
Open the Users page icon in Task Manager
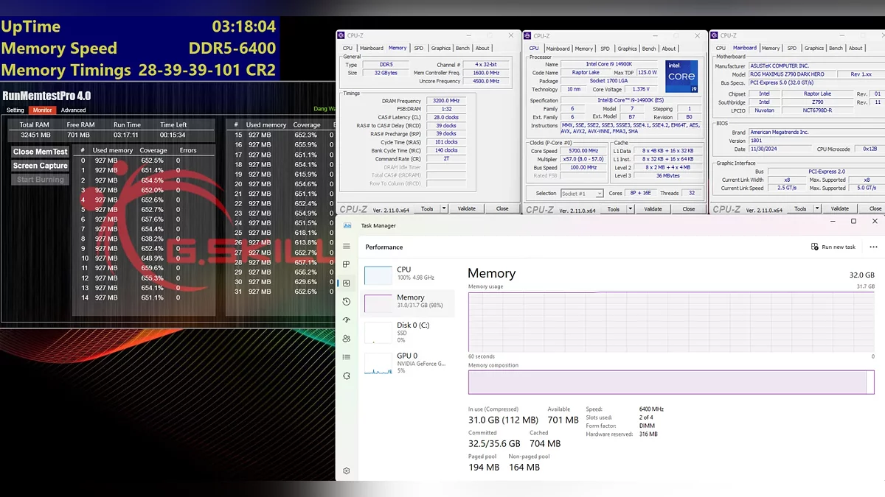point(347,339)
